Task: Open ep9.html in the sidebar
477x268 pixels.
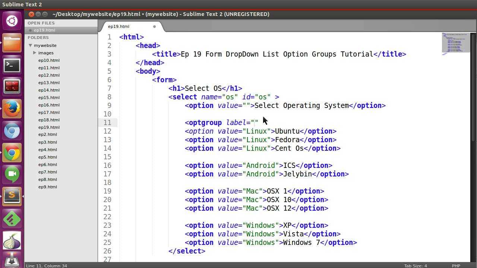Action: point(47,187)
